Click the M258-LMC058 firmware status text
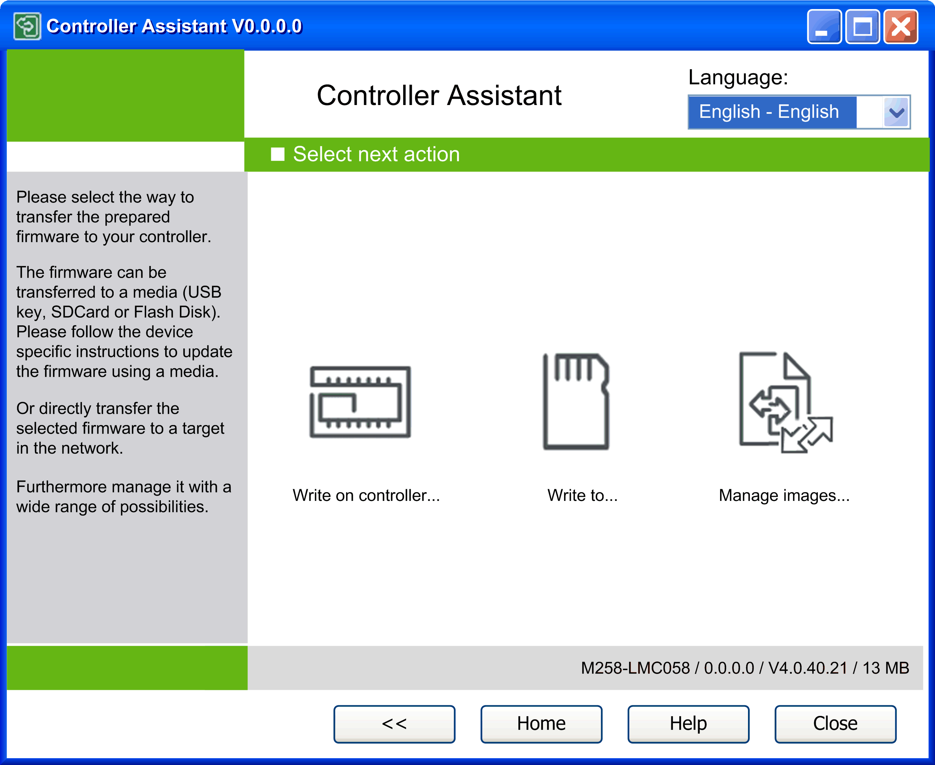Screen dimensions: 935x765 tap(744, 668)
